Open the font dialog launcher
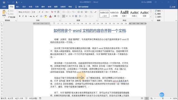This screenshot has height=100, width=178. [60, 21]
